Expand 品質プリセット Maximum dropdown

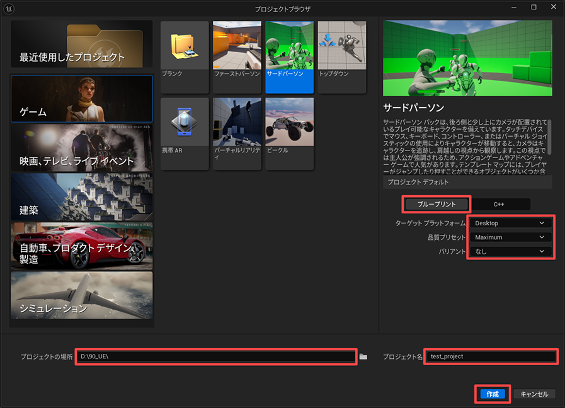point(510,237)
